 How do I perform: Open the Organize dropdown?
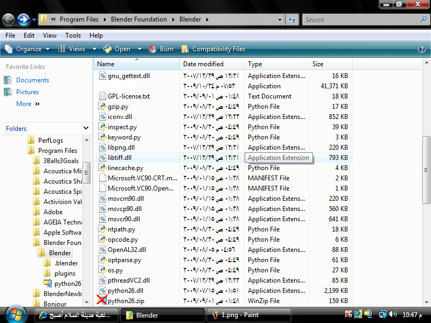[27, 49]
